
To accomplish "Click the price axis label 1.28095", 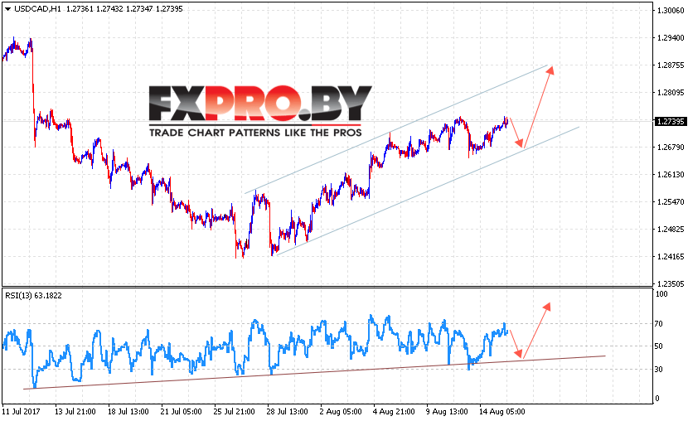I will [670, 93].
